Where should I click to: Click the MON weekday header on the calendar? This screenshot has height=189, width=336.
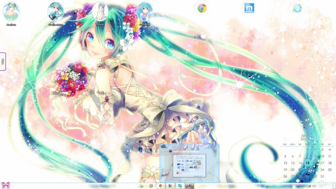point(292,144)
